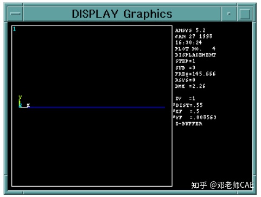
Task: Open the window menu button in title bar
Action: tap(15, 14)
